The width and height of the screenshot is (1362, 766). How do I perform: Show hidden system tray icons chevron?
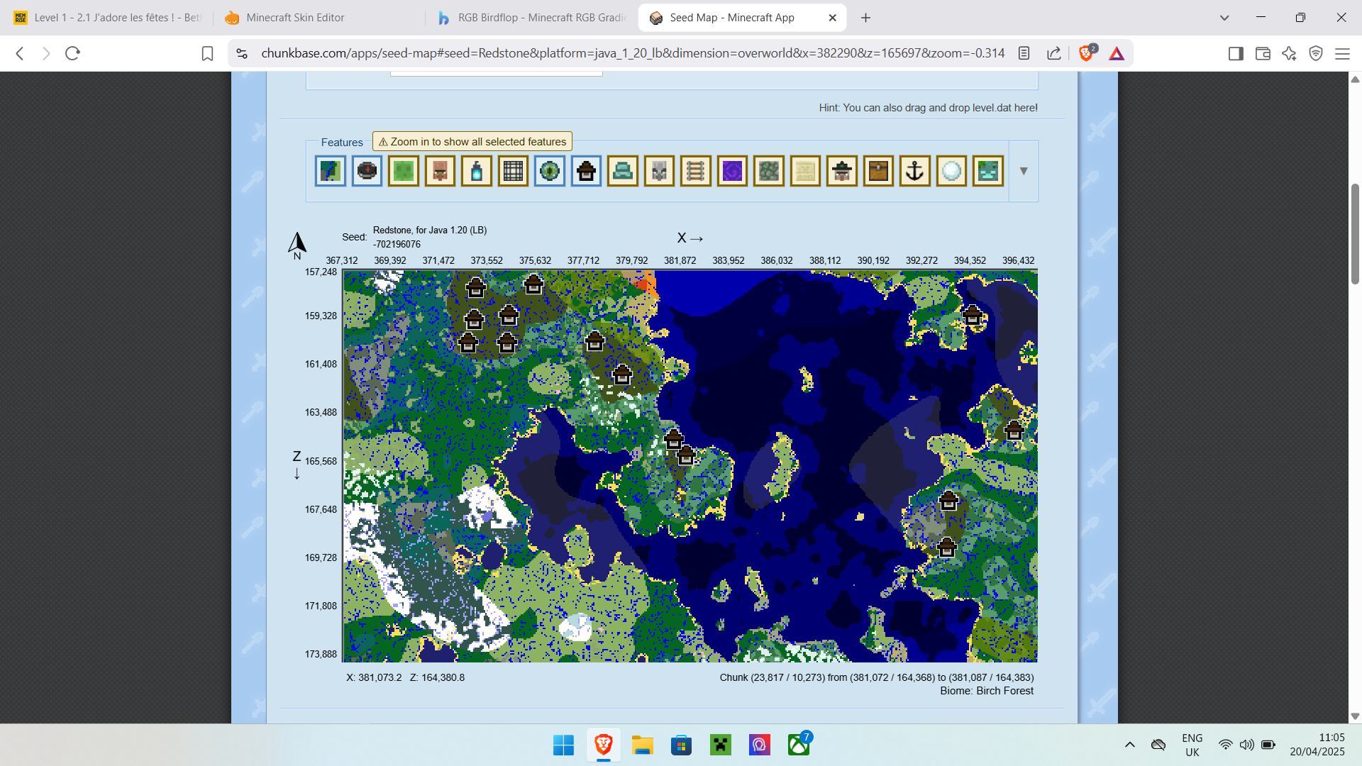click(1130, 745)
